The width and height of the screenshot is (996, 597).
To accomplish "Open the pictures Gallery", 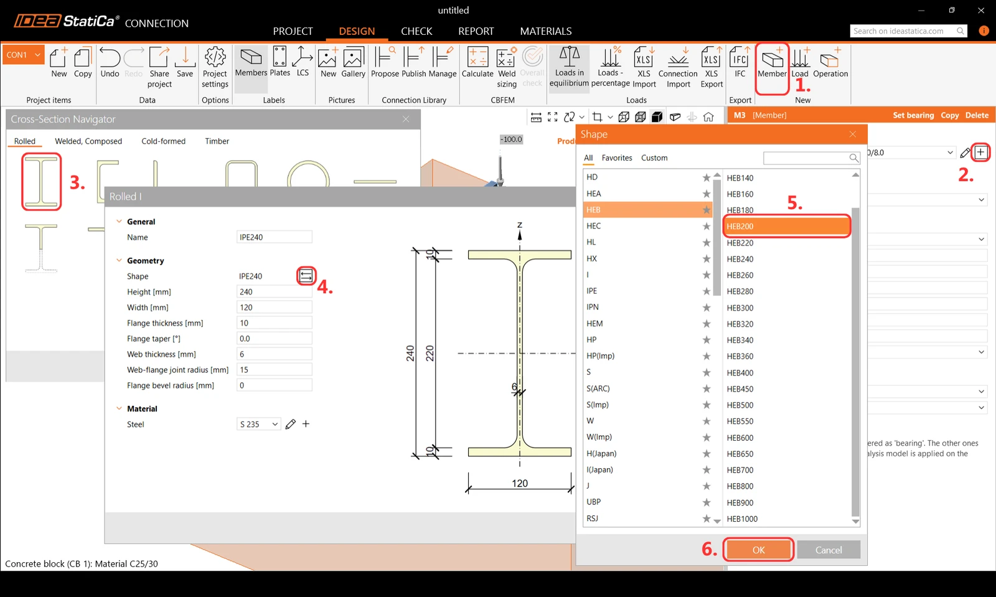I will (x=353, y=63).
